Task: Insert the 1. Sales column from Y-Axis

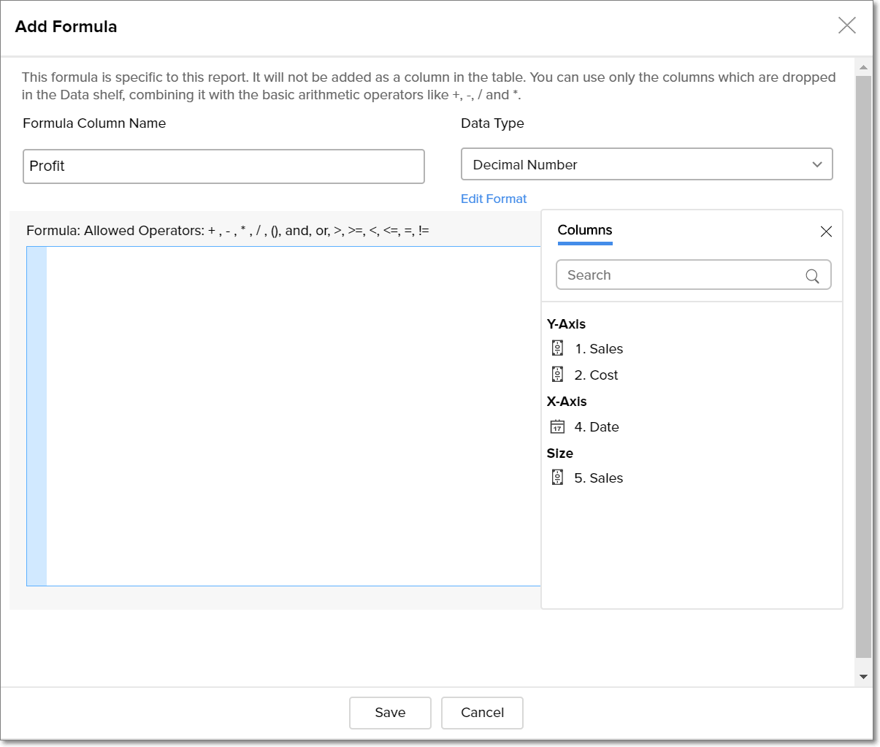Action: (599, 349)
